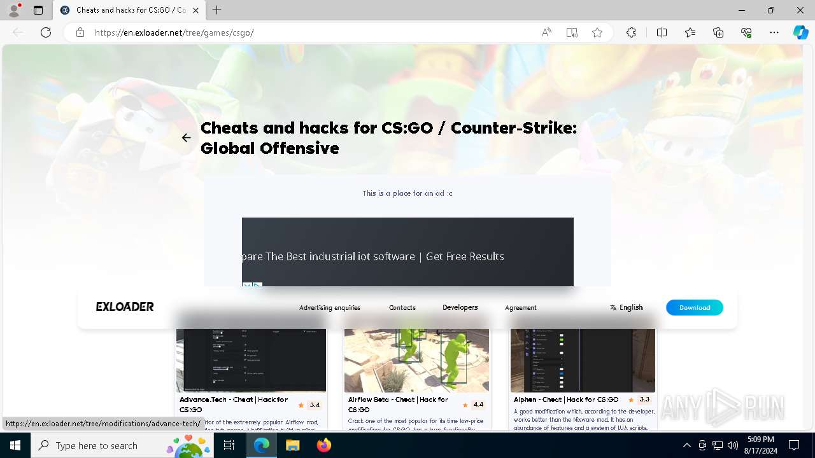815x458 pixels.
Task: Open Collections icon
Action: click(x=718, y=32)
